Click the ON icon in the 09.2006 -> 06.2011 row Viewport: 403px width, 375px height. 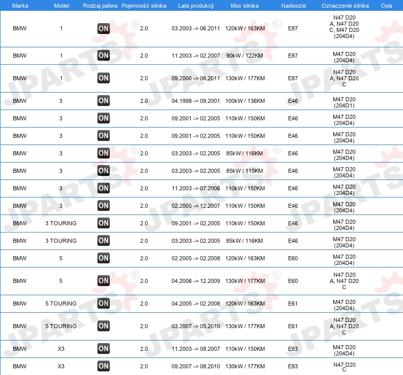[x=104, y=78]
